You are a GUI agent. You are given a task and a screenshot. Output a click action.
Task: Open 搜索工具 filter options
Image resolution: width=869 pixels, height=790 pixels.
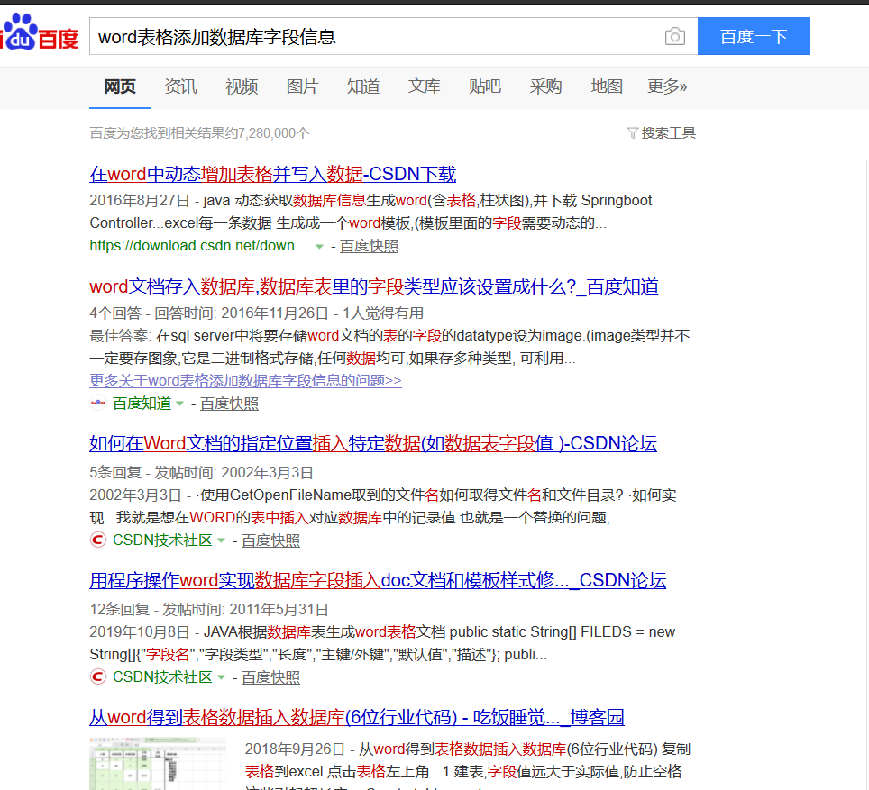coord(668,133)
